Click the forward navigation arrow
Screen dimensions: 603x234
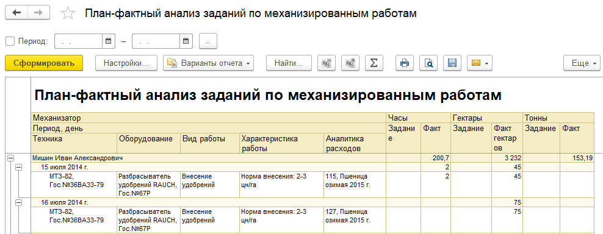click(38, 13)
